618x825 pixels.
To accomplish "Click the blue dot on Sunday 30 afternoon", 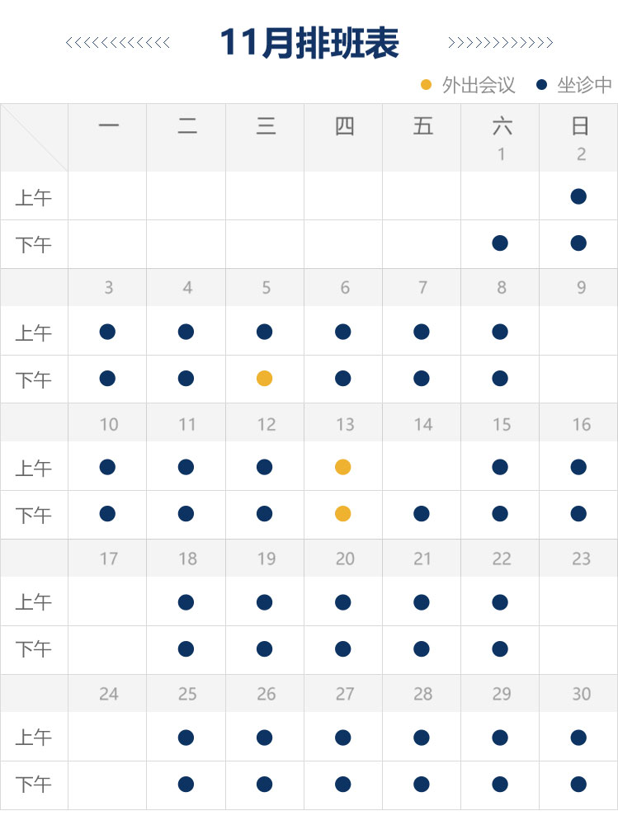I will click(x=578, y=784).
